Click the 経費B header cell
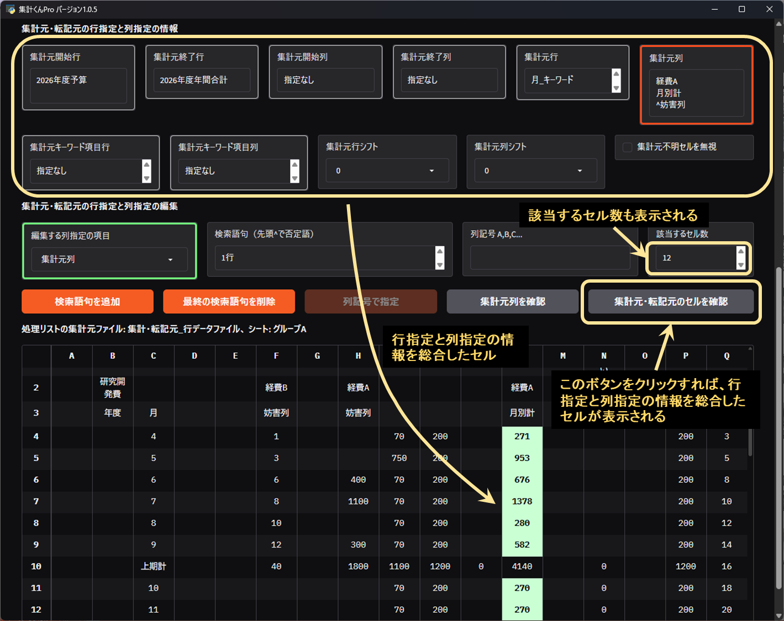The image size is (784, 621). pos(276,388)
